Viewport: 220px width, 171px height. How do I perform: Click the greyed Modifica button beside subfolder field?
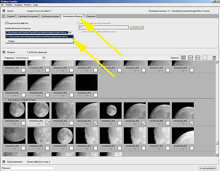click(x=136, y=27)
